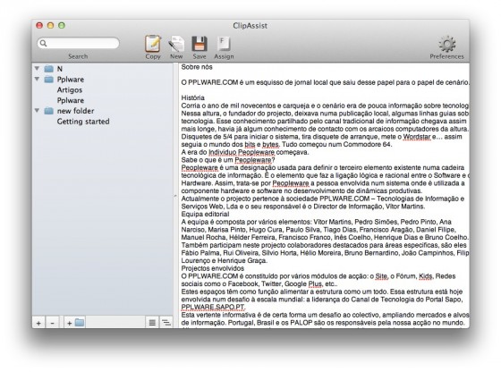
Task: Open the Assign shortcut key icon
Action: (224, 44)
